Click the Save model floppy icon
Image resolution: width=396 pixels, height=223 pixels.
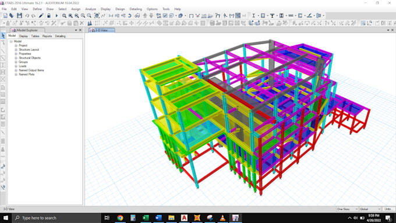pyautogui.click(x=19, y=16)
